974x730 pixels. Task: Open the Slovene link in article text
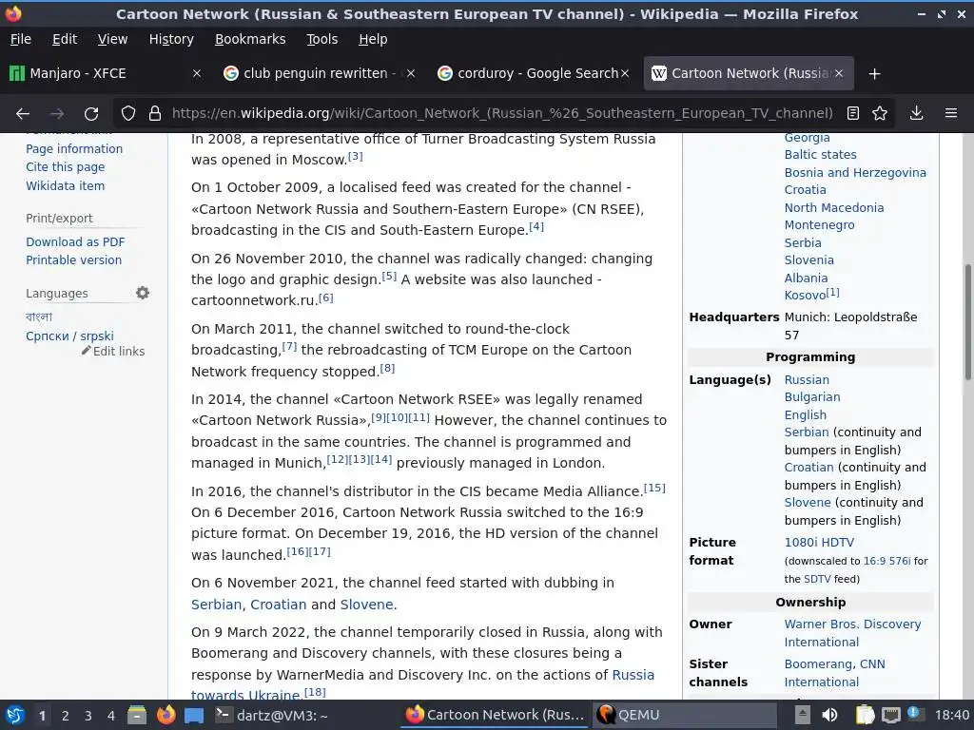pyautogui.click(x=366, y=605)
